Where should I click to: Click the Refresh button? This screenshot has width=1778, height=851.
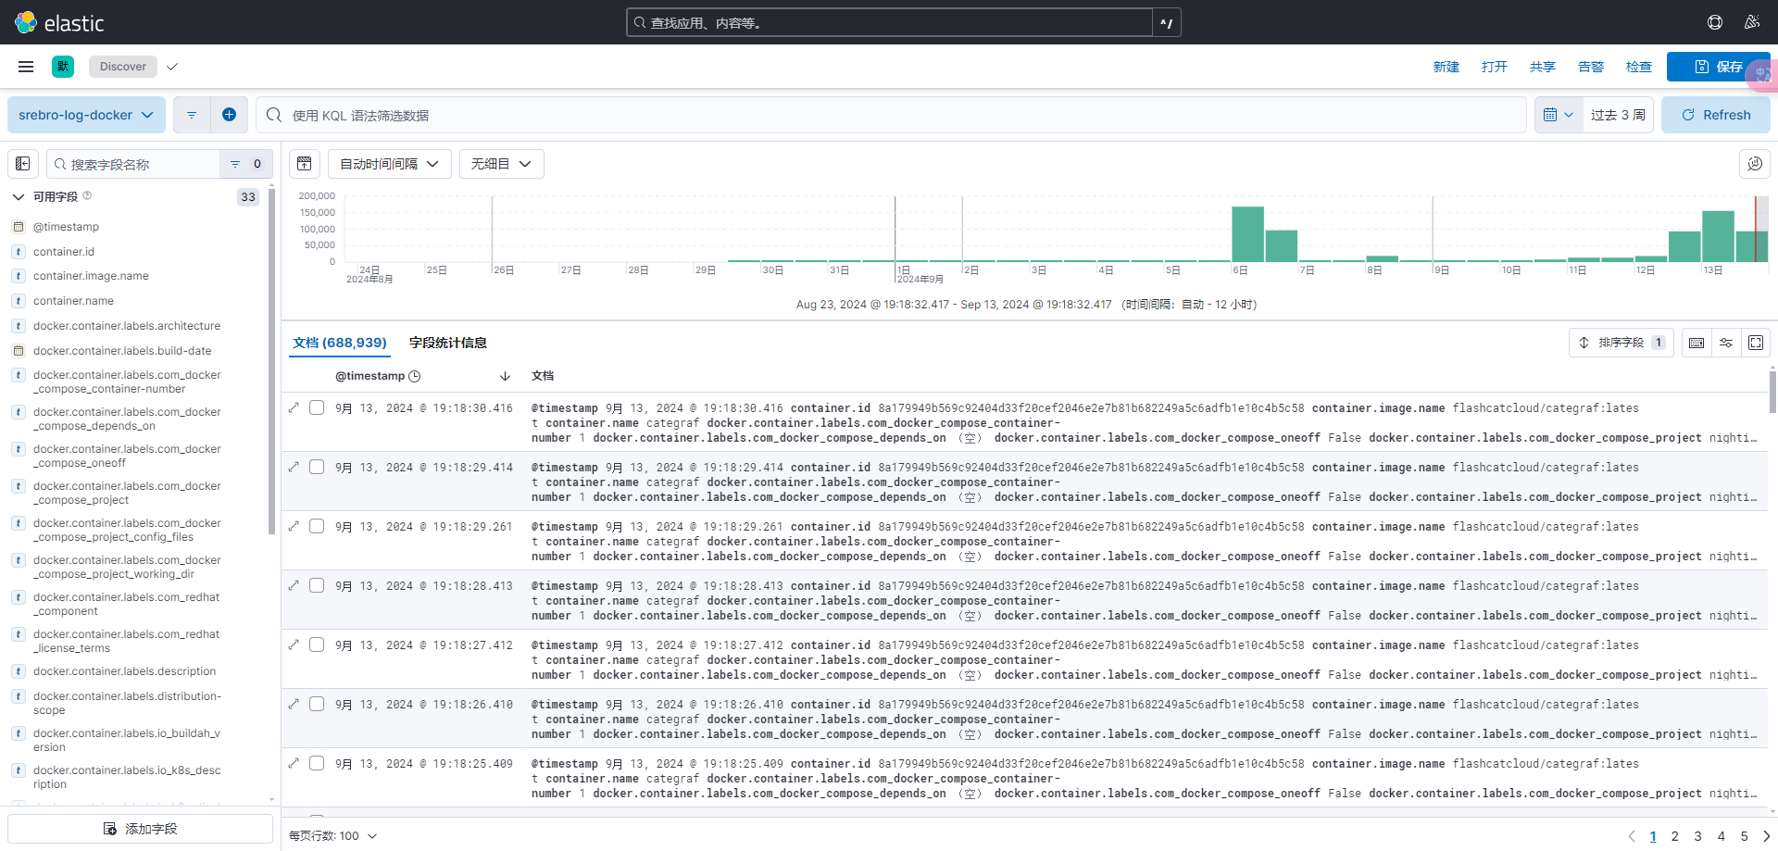1716,114
